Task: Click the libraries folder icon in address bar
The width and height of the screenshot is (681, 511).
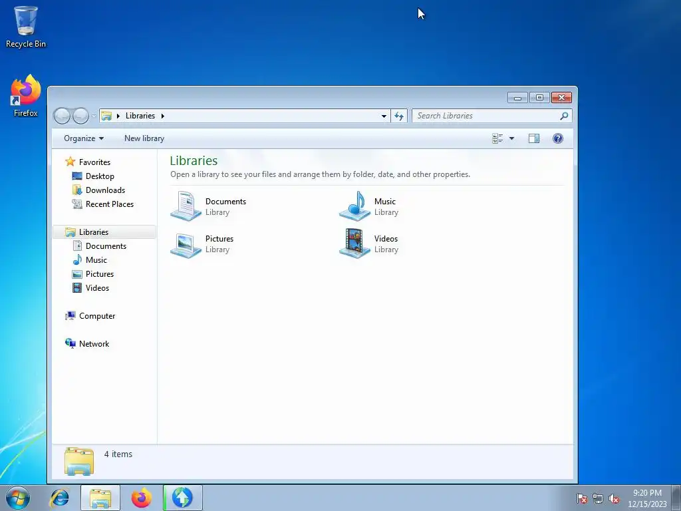Action: pos(106,116)
